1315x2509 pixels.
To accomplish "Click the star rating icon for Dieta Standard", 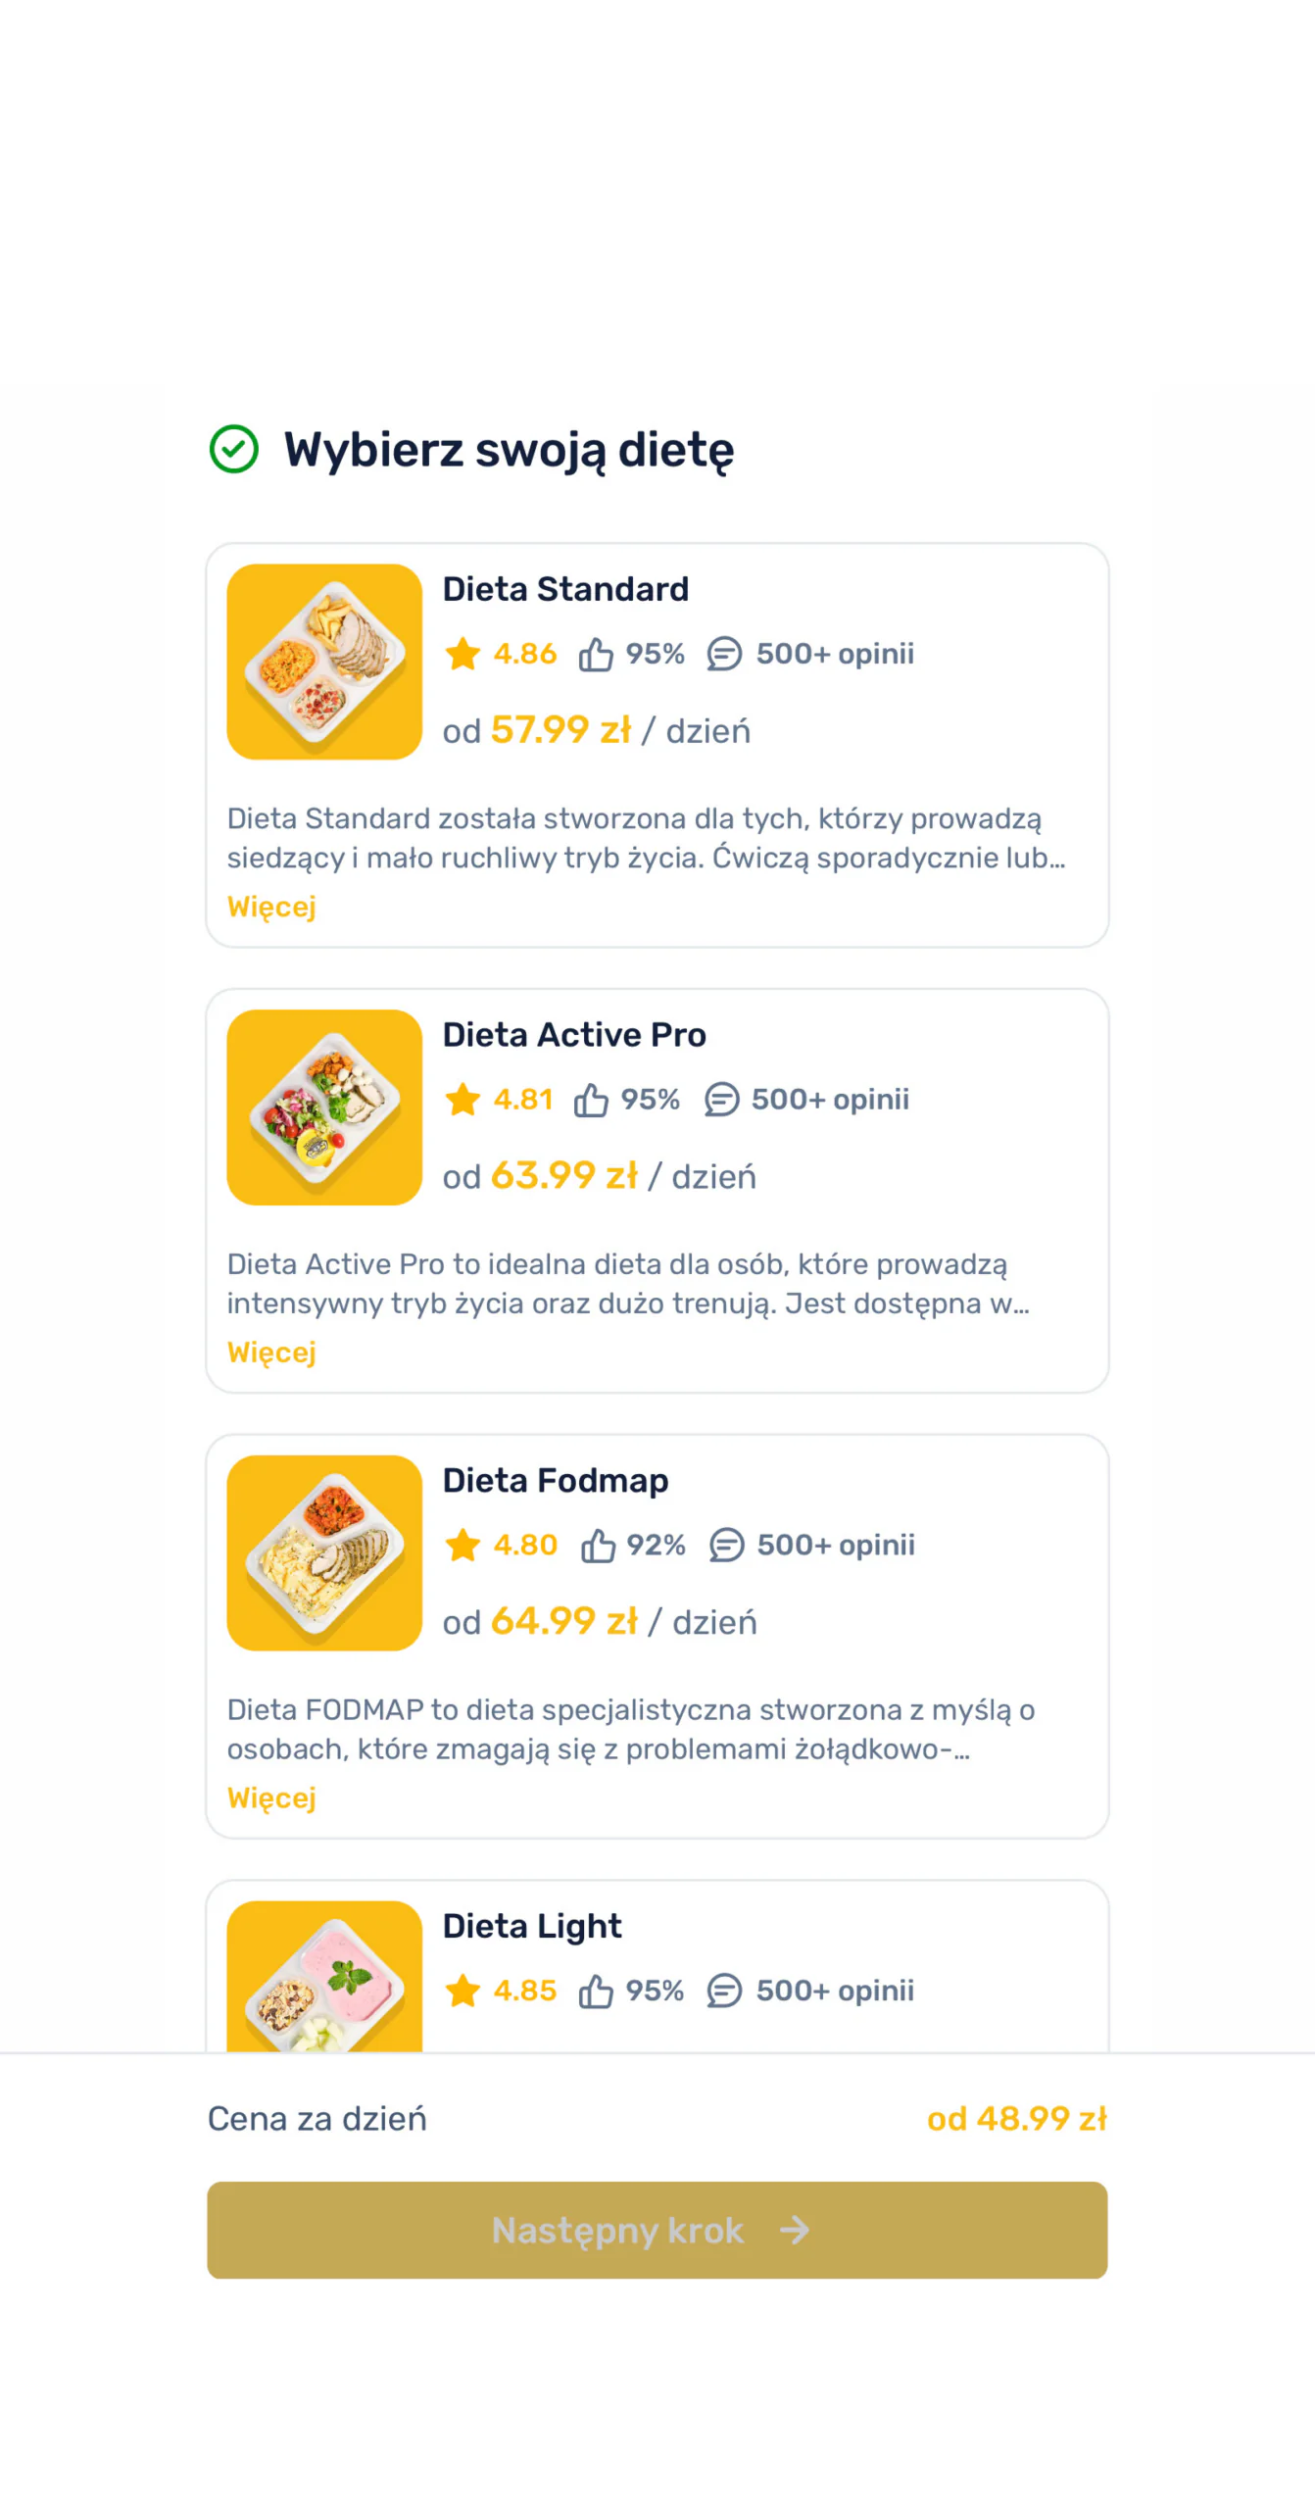I will 463,654.
